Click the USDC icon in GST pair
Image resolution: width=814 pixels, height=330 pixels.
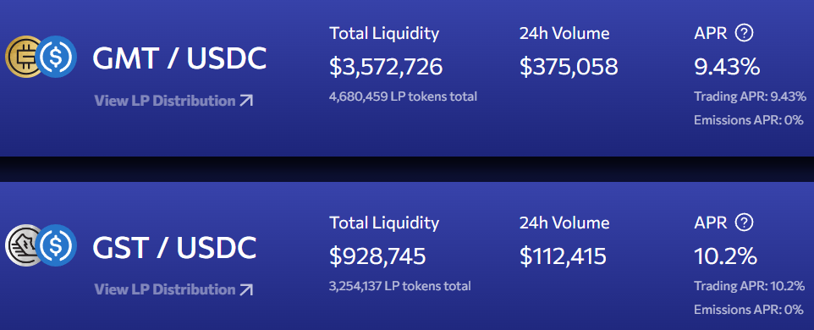pos(57,246)
